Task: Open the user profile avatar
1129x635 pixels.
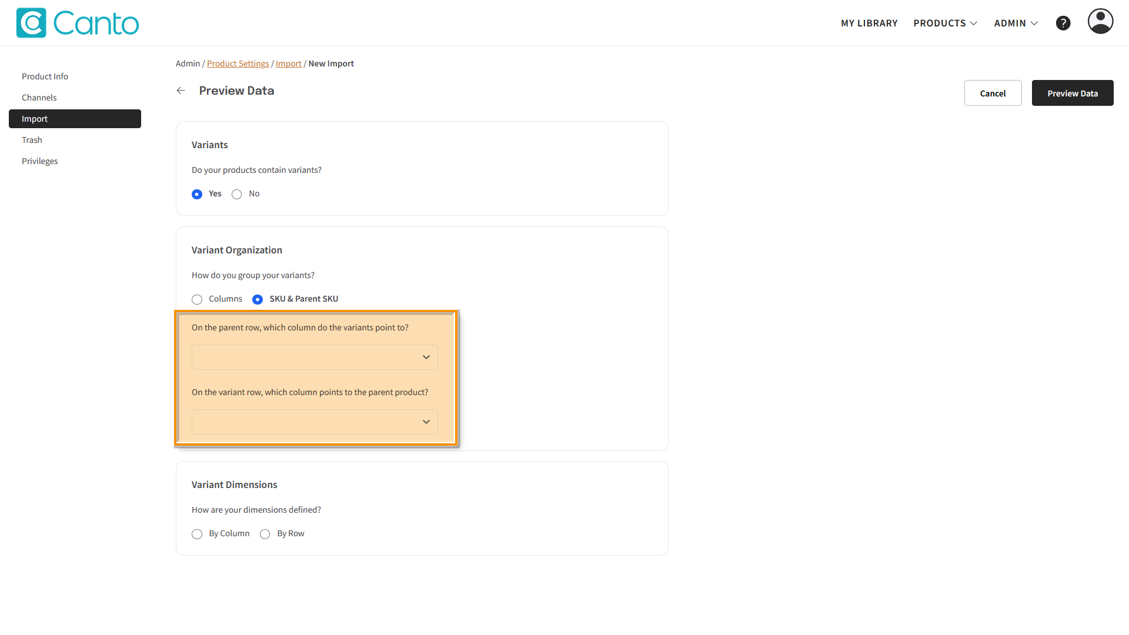Action: [x=1100, y=22]
